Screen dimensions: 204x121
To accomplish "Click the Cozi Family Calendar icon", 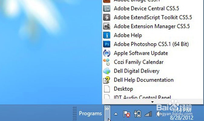I will tap(107, 62).
